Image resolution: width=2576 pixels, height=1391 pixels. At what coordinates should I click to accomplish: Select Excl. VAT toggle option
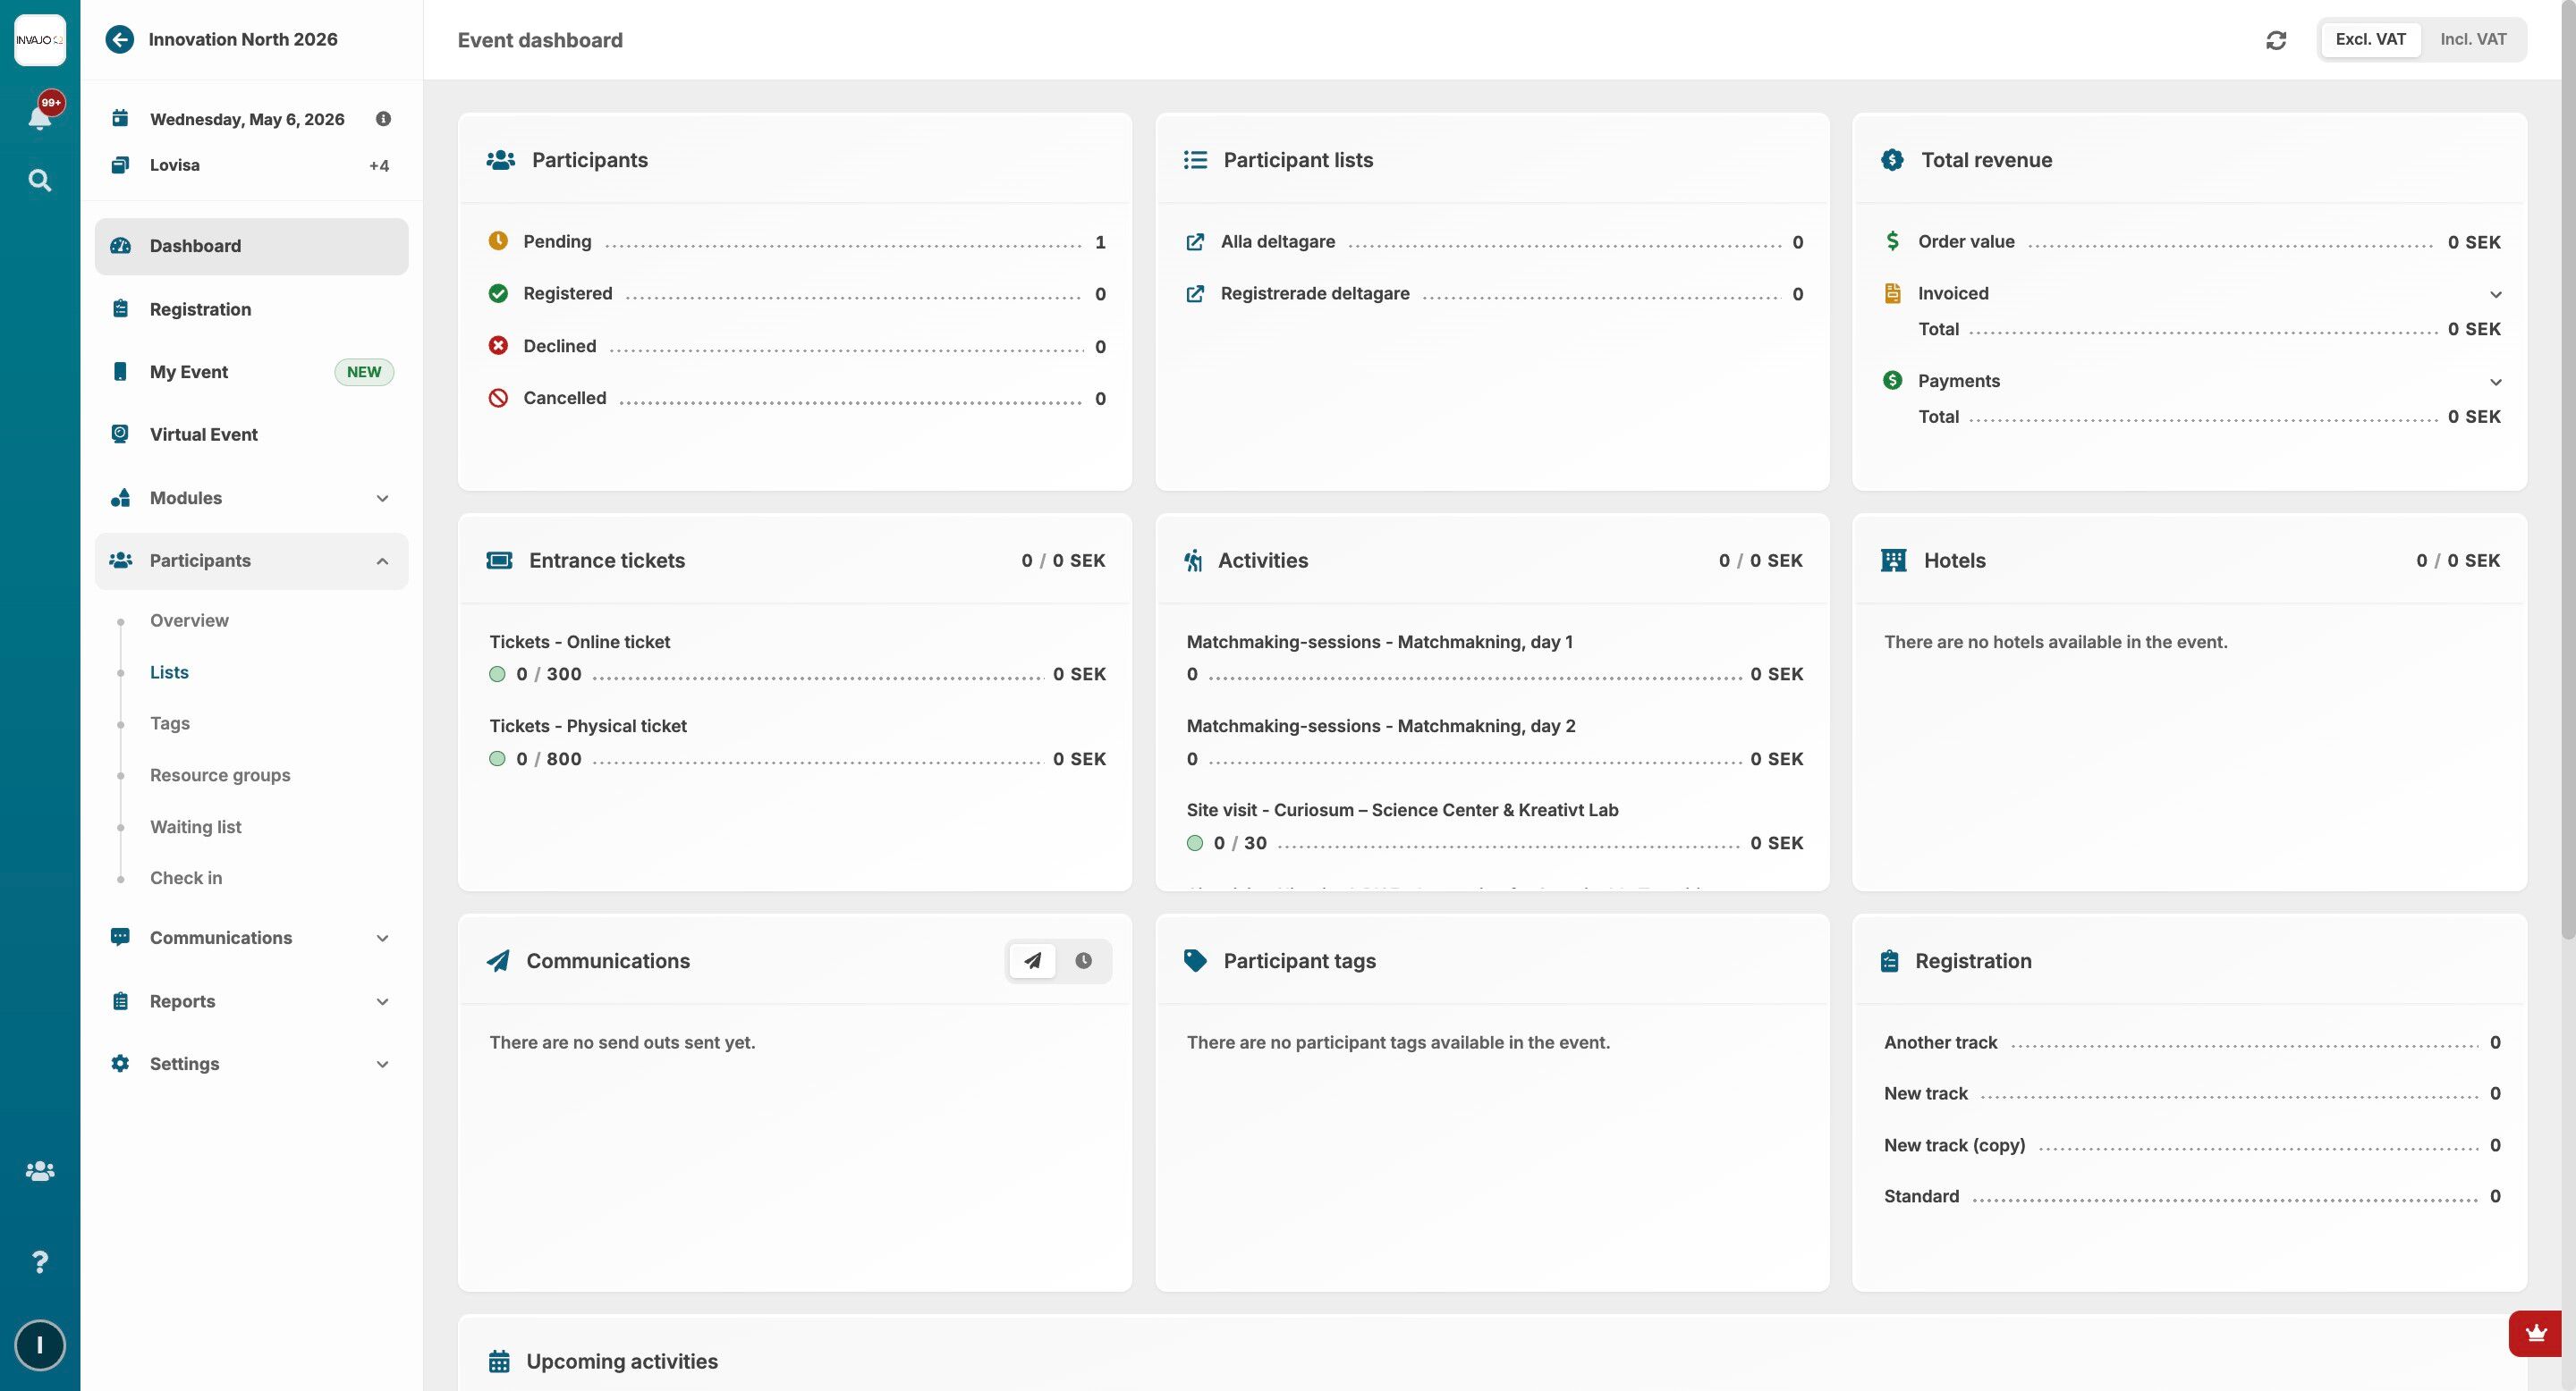coord(2369,40)
